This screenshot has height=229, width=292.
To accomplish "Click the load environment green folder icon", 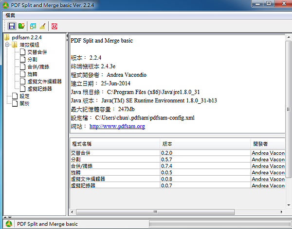I will pyautogui.click(x=21, y=26).
